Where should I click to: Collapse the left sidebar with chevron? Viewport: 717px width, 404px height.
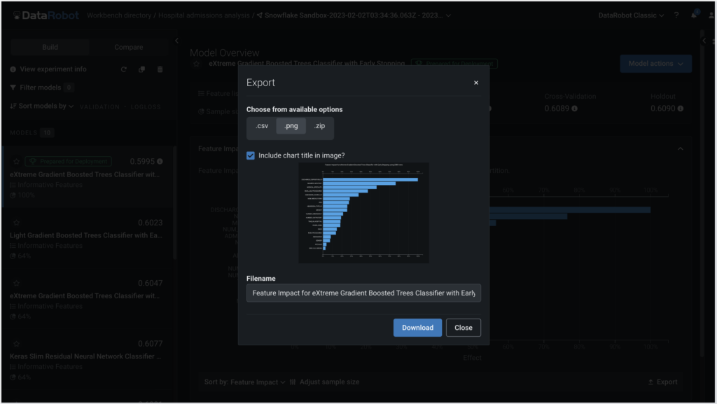point(177,41)
